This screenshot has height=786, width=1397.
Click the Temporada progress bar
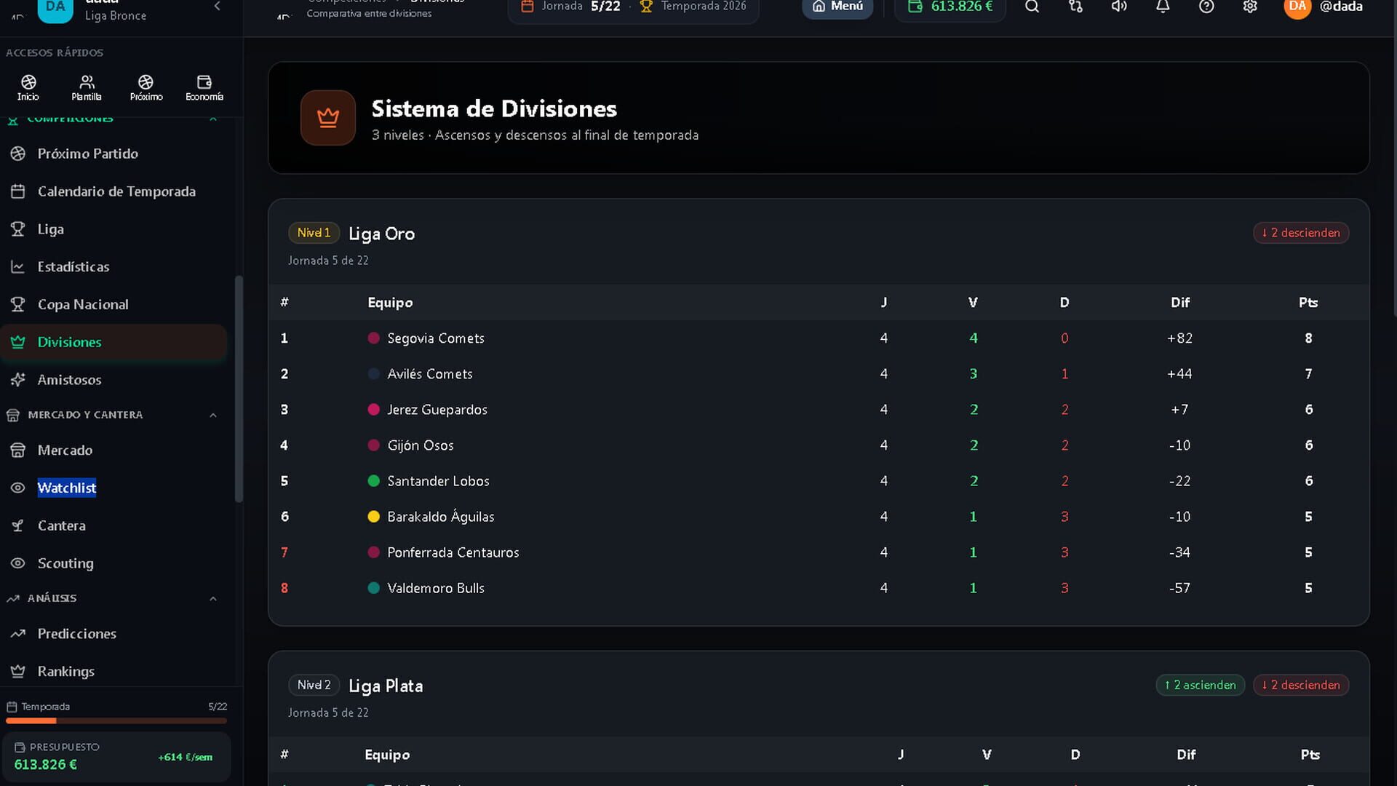116,720
